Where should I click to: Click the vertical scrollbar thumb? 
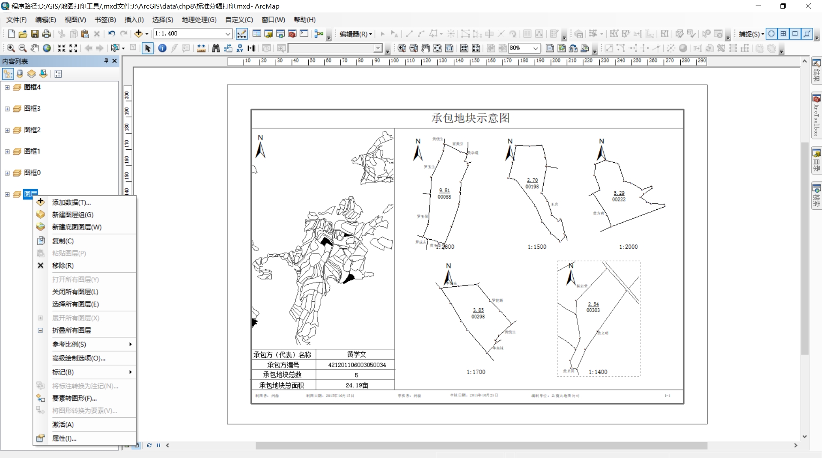pyautogui.click(x=804, y=248)
